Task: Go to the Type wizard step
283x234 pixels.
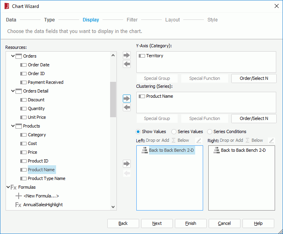Action: pyautogui.click(x=49, y=19)
